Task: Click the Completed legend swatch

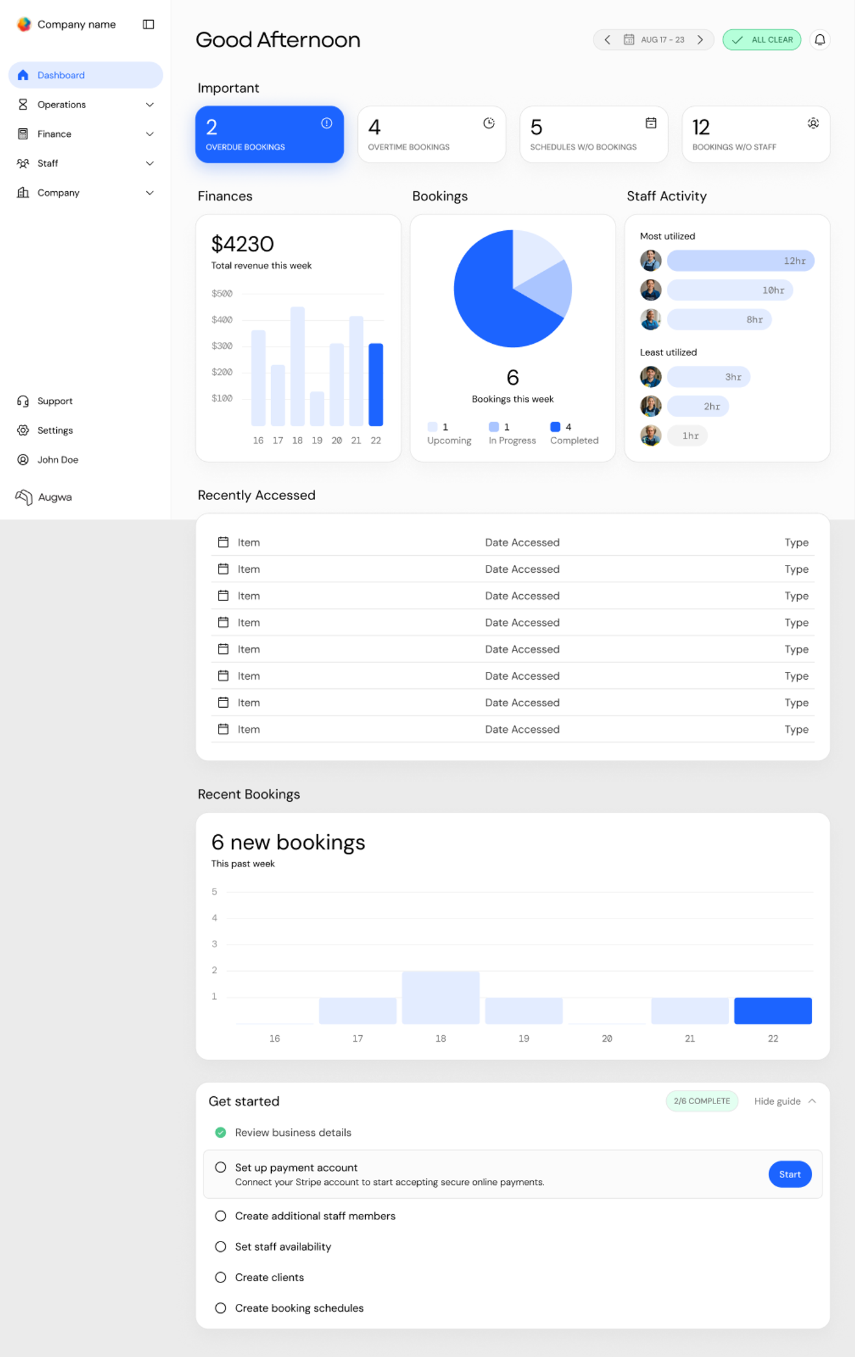Action: (x=555, y=427)
